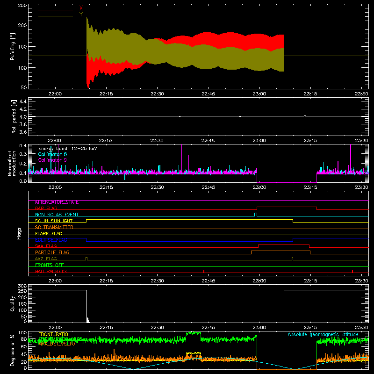Click the NON_SOLAR_EVENT pulse before 23:00

tap(256, 215)
